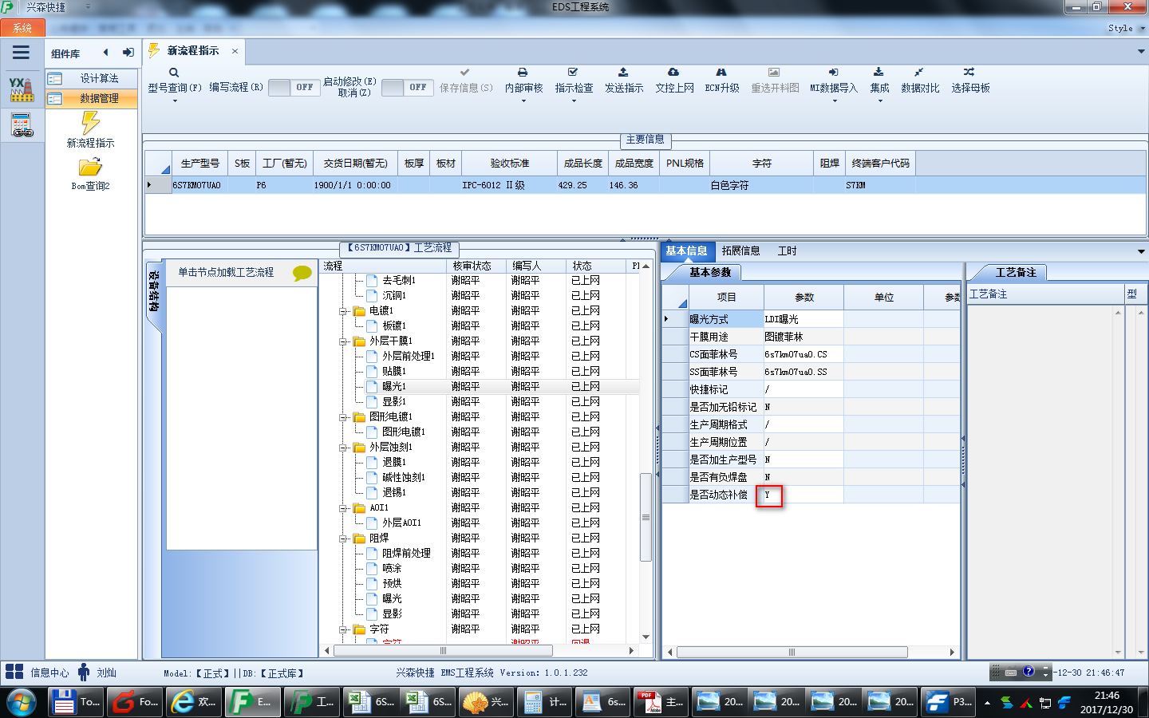The height and width of the screenshot is (718, 1149).
Task: Click the calculator icon in left sidebar
Action: pyautogui.click(x=22, y=125)
